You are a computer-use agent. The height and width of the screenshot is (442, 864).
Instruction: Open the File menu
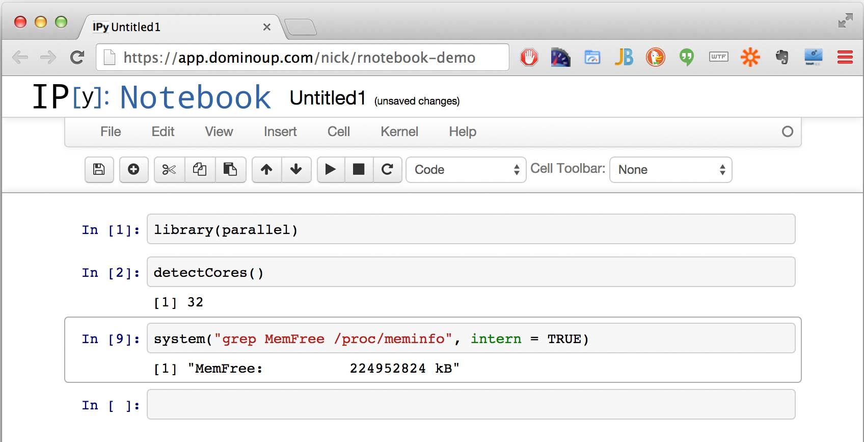pyautogui.click(x=111, y=132)
